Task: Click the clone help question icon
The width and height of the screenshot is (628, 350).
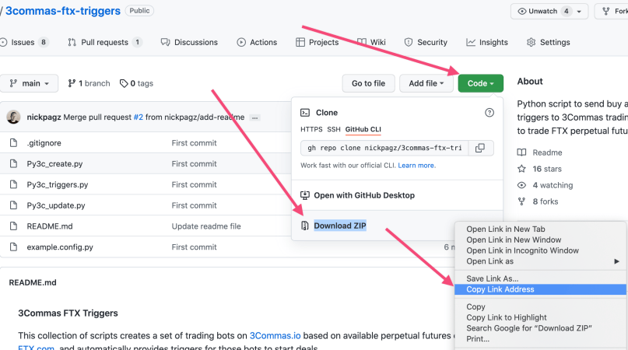Action: coord(489,113)
